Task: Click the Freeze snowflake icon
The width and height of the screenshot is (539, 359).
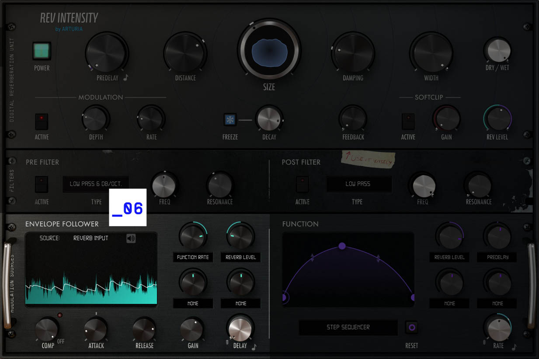Action: 230,119
